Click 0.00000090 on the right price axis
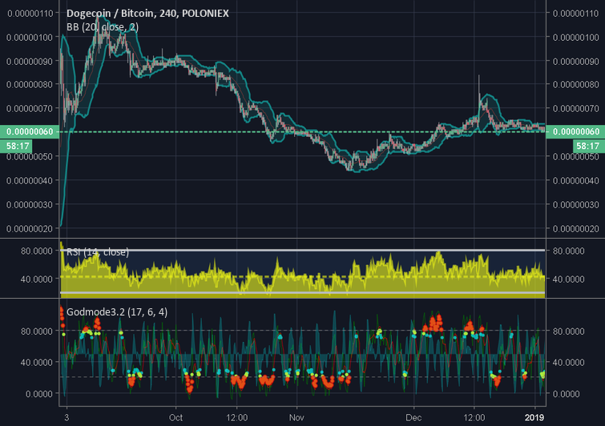The width and height of the screenshot is (605, 426). point(575,62)
